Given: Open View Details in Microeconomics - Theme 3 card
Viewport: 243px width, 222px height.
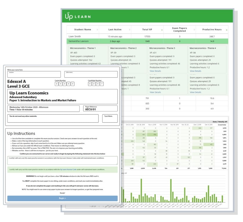Looking at the screenshot, I should (155, 71).
